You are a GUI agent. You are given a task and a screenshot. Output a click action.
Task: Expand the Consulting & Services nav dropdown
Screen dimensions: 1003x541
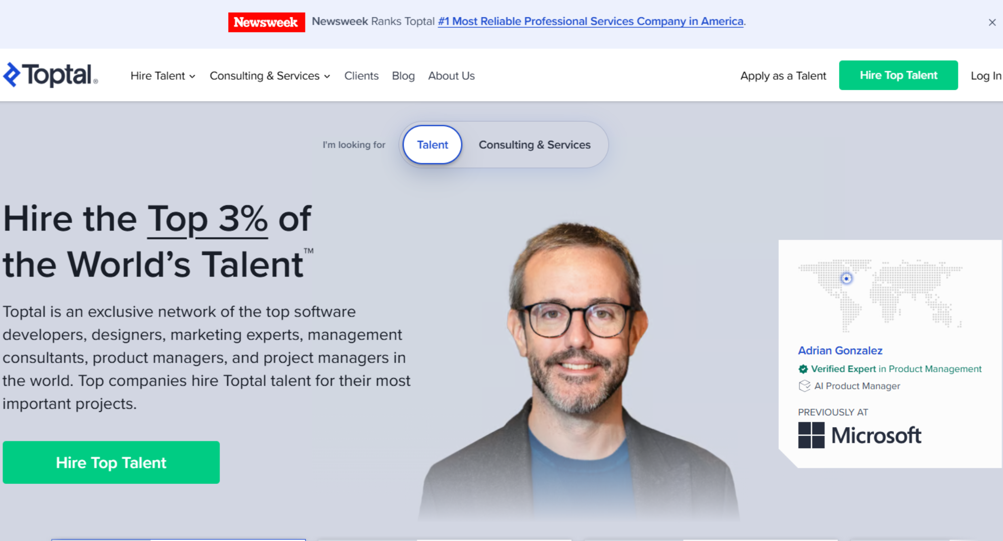pyautogui.click(x=270, y=76)
